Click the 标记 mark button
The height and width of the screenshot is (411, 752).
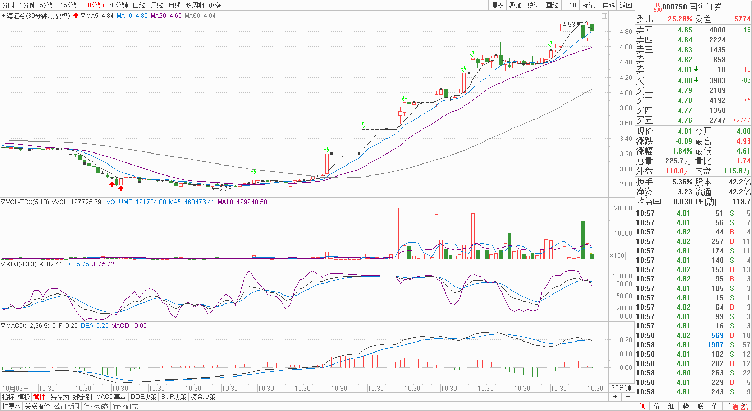coord(588,5)
